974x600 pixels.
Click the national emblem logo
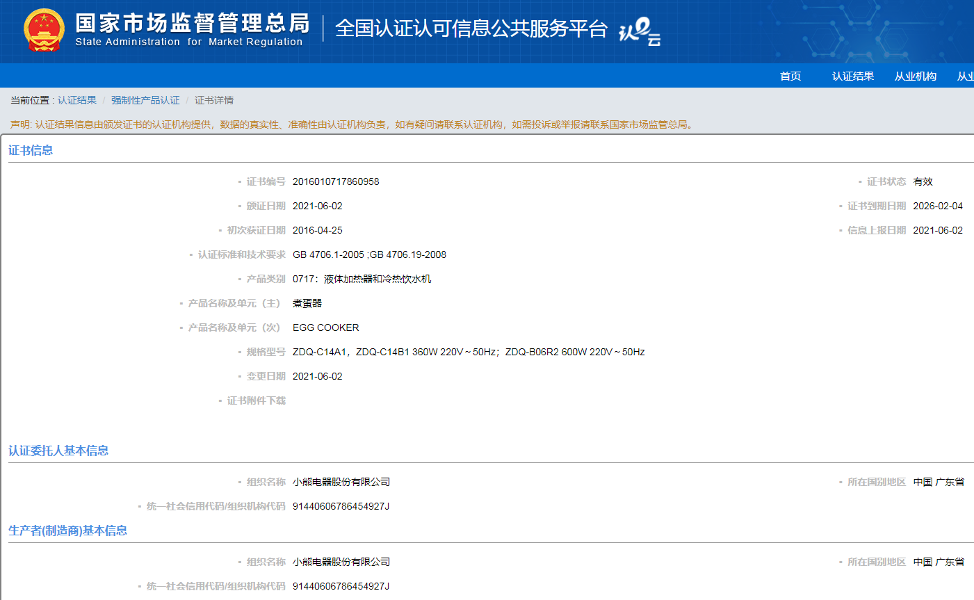[44, 31]
